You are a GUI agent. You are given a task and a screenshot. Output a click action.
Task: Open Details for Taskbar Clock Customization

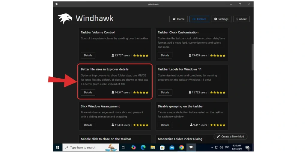(165, 55)
